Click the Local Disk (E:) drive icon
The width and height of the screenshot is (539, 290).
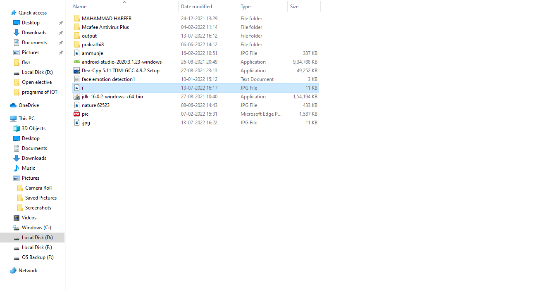17,247
